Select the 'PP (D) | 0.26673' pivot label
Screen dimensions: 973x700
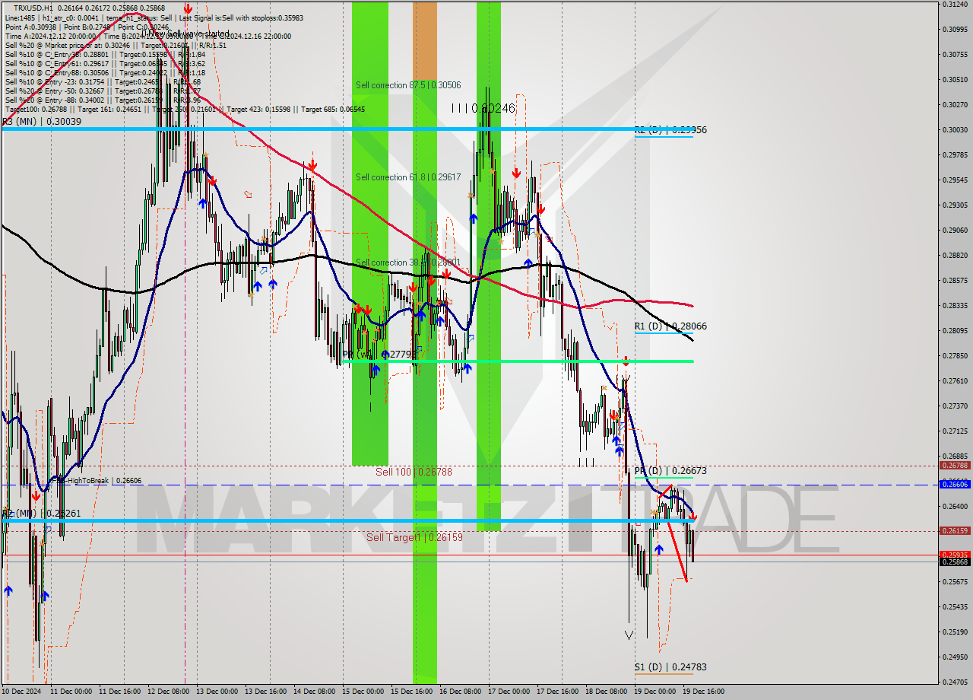point(670,471)
